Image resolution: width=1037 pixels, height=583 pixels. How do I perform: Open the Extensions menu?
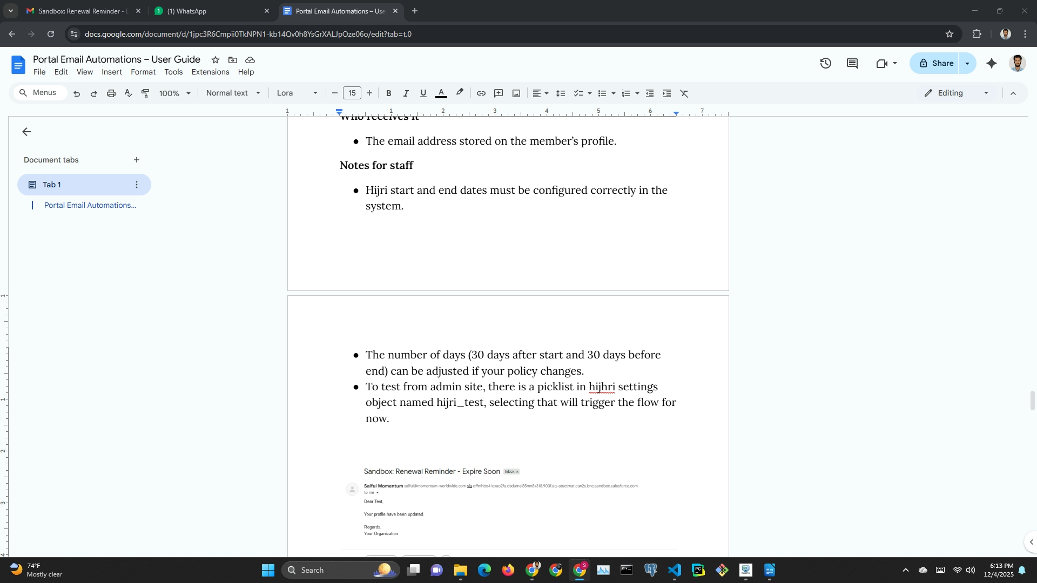click(210, 72)
